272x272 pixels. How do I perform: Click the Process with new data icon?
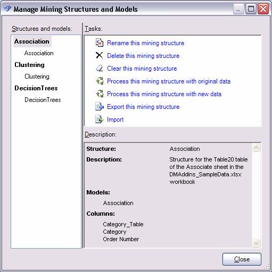click(100, 93)
